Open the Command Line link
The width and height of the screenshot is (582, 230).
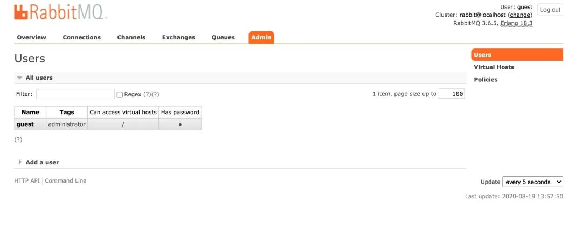coord(66,181)
